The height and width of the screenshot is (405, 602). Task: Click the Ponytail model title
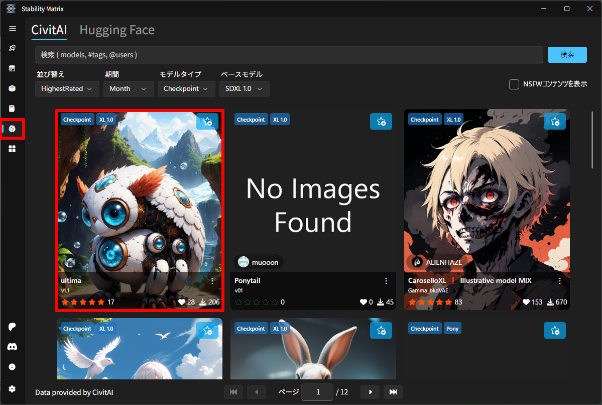click(x=247, y=280)
